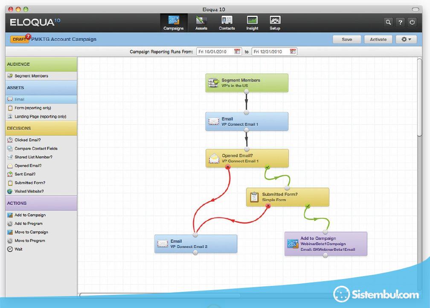Click green Yes connector on Submitted Form?

[308, 206]
